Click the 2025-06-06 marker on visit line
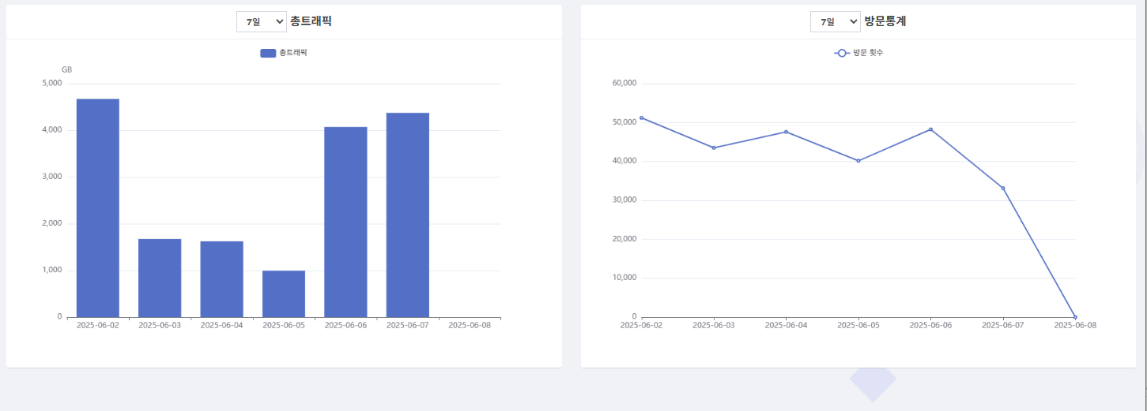Viewport: 1147px width, 411px height. click(x=930, y=129)
